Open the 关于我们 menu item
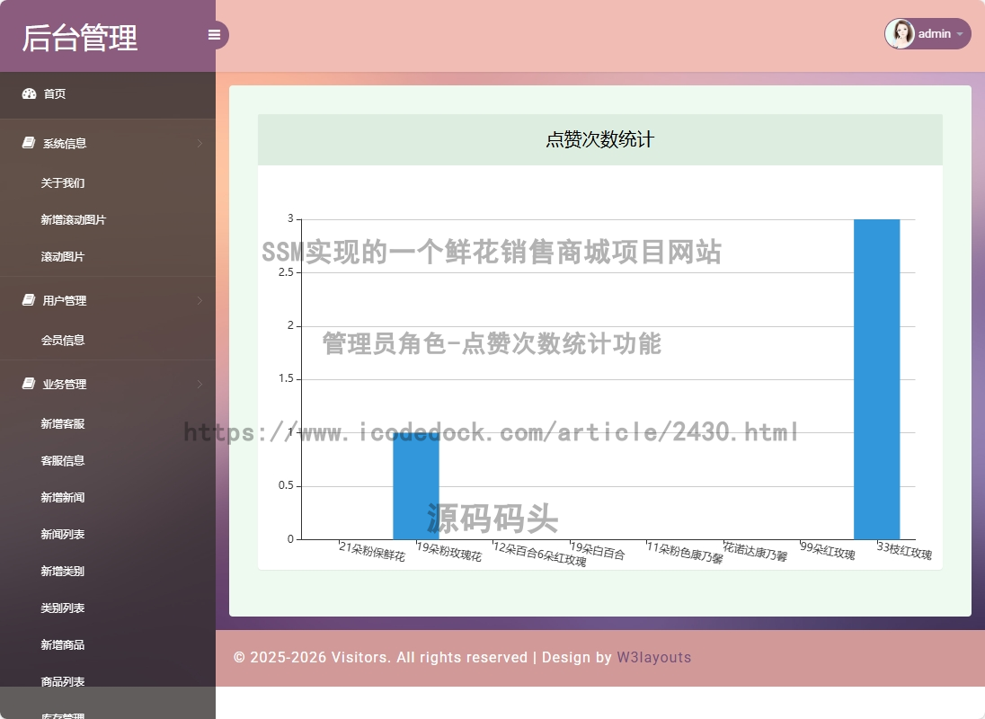 (63, 182)
